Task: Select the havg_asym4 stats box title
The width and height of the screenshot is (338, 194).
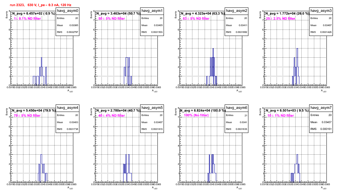Action: point(68,108)
